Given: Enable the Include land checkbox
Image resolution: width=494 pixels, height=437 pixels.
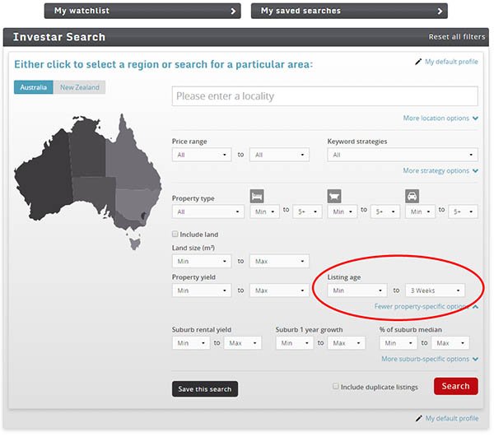Looking at the screenshot, I should pos(175,234).
